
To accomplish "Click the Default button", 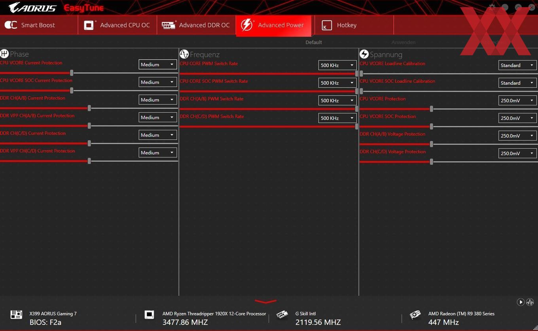I will click(314, 42).
